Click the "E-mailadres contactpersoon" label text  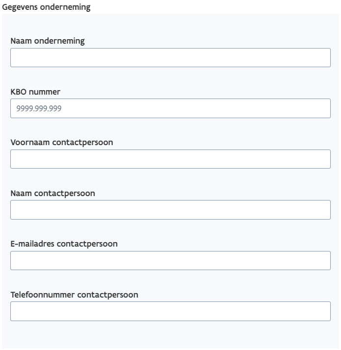click(64, 244)
